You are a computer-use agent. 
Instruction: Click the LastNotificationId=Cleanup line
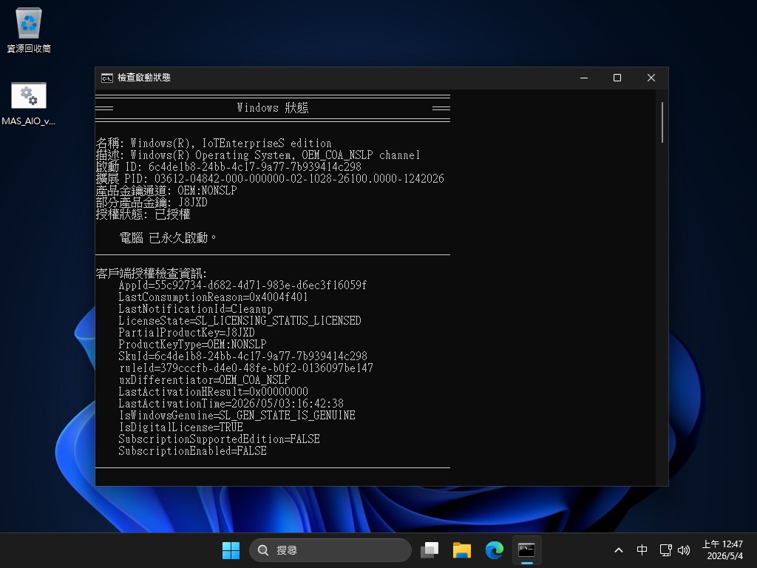click(195, 308)
